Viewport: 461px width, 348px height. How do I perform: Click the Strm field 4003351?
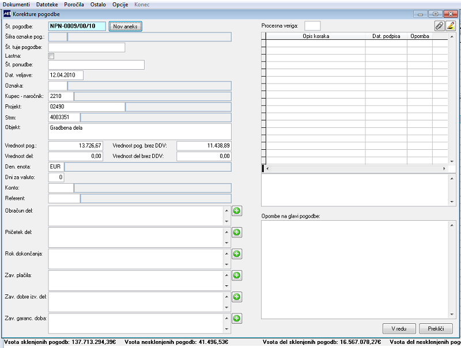(x=64, y=118)
